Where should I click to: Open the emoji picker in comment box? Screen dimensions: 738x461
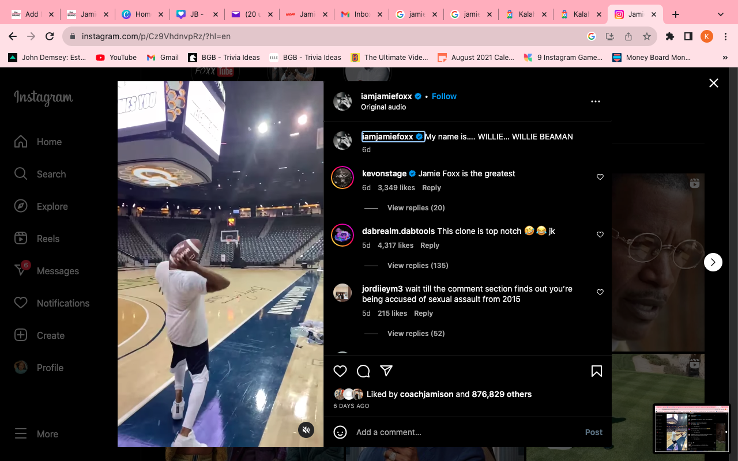[x=340, y=432]
